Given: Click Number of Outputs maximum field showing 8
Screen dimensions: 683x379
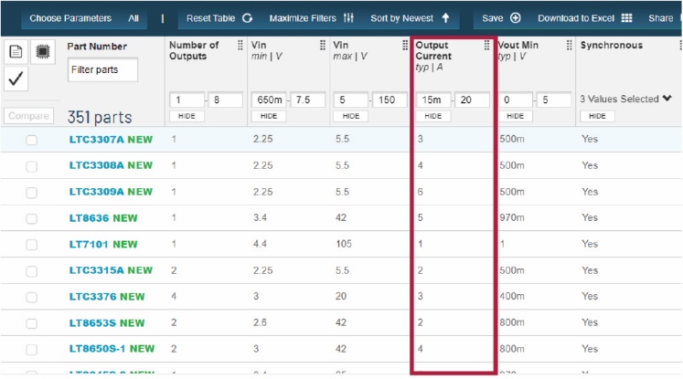Looking at the screenshot, I should pos(225,100).
